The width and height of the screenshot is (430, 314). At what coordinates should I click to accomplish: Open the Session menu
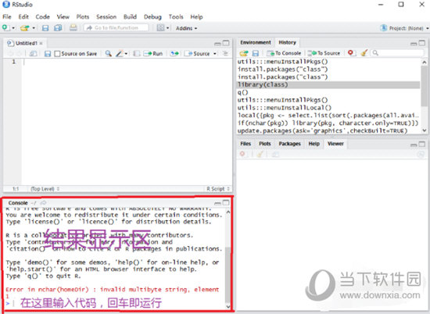(x=106, y=16)
